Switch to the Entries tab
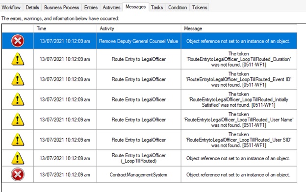The width and height of the screenshot is (306, 192). 91,7
